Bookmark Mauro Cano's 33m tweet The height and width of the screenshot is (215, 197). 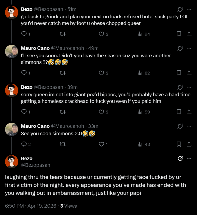click(179, 144)
